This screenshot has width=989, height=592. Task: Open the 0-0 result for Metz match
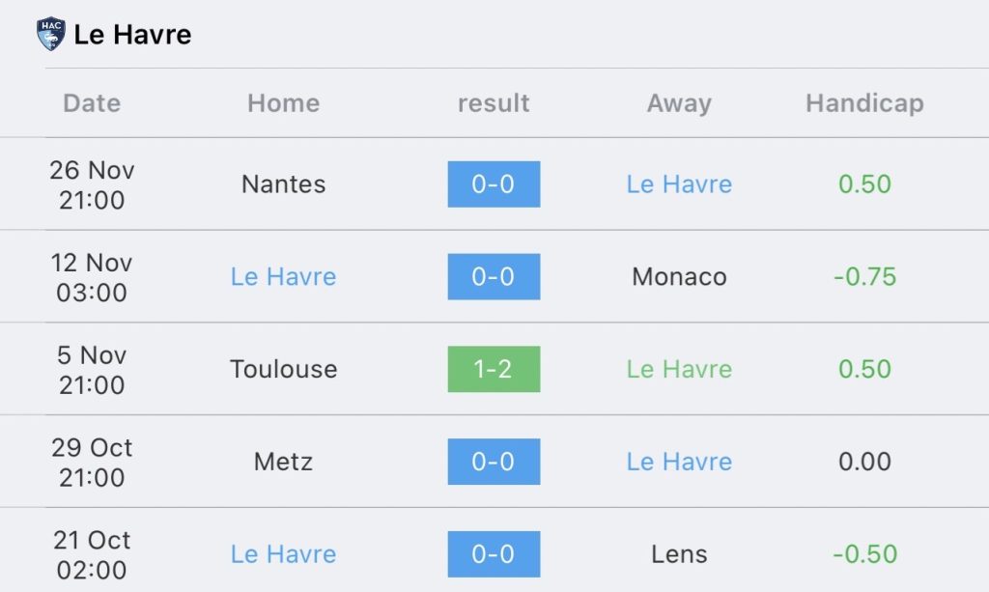click(494, 462)
